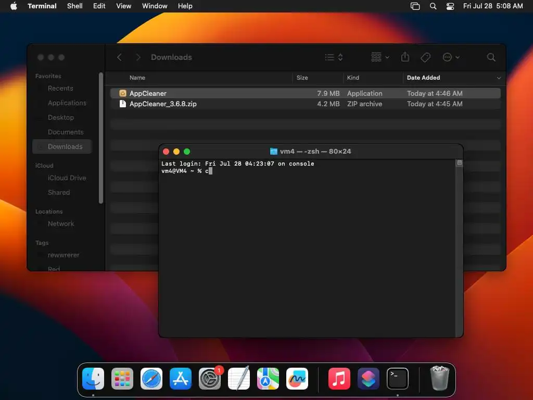The image size is (533, 400).
Task: Open the Shell menu
Action: 75,6
